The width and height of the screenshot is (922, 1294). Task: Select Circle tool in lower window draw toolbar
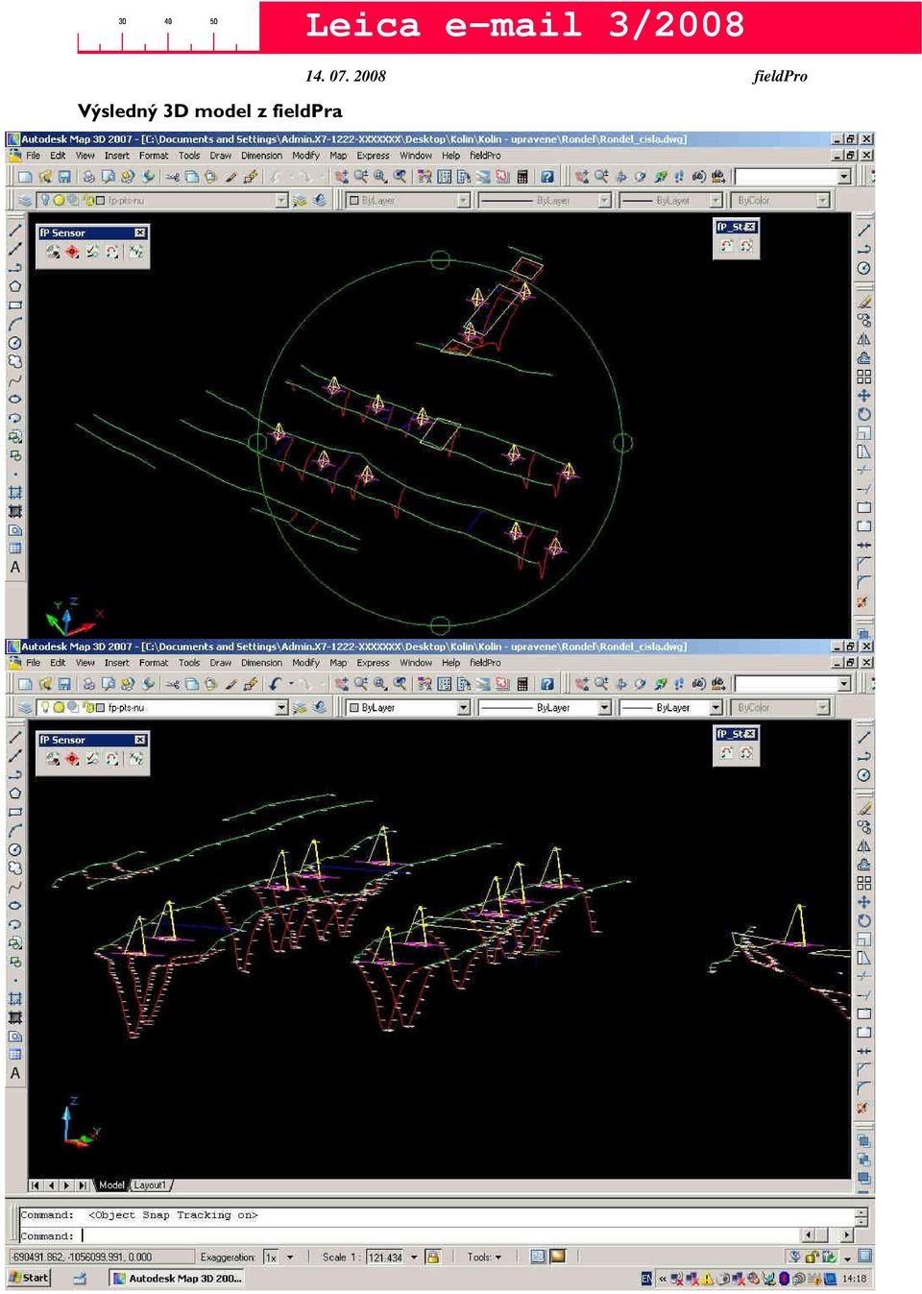[15, 849]
